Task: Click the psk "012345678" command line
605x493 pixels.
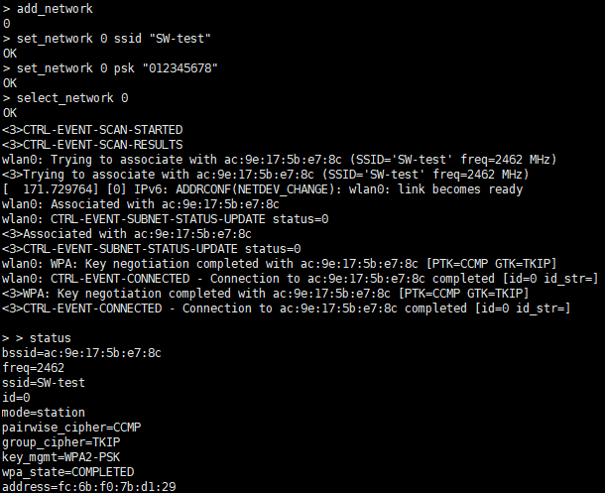Action: (110, 68)
